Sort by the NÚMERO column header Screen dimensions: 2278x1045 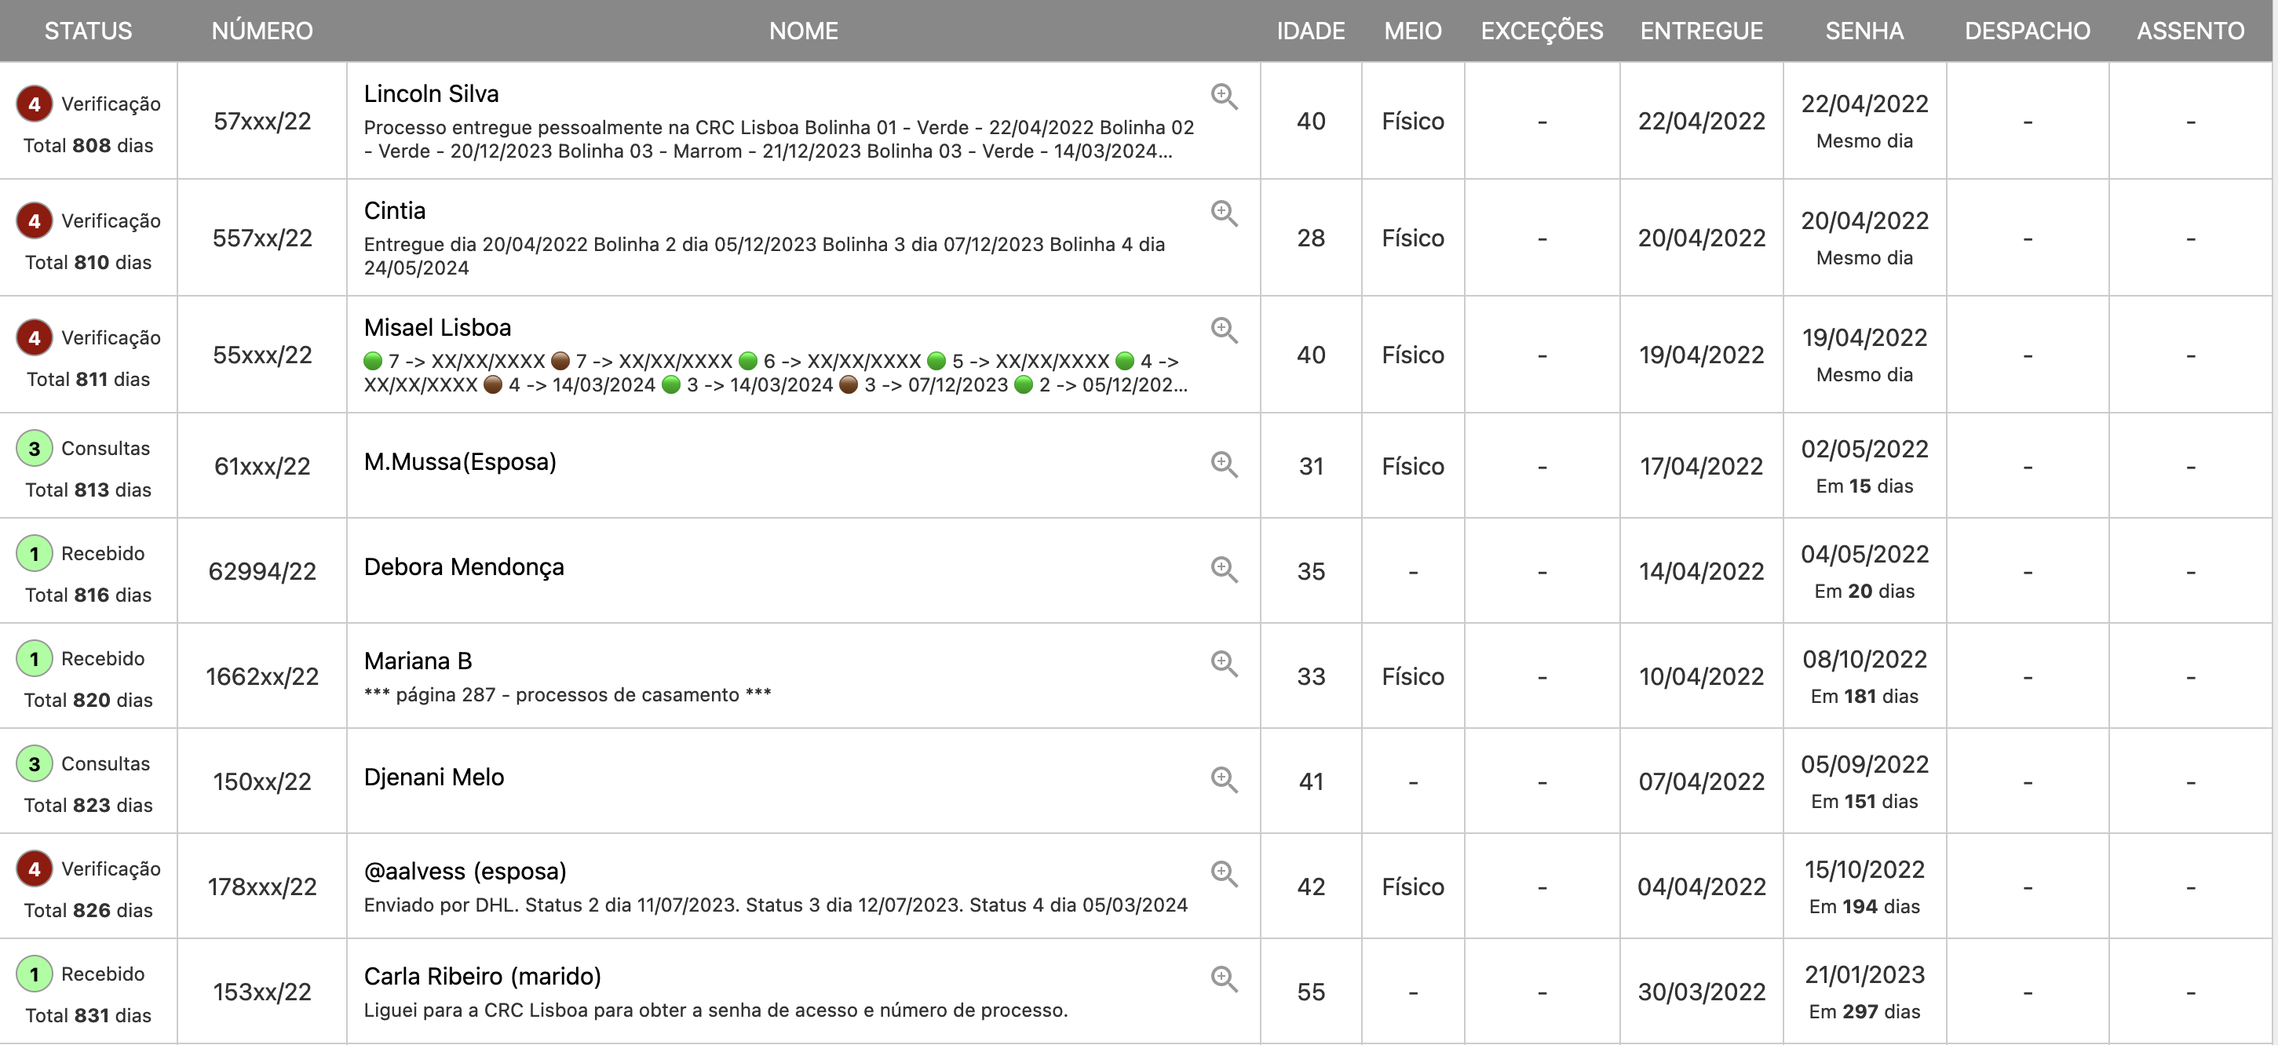pyautogui.click(x=261, y=31)
